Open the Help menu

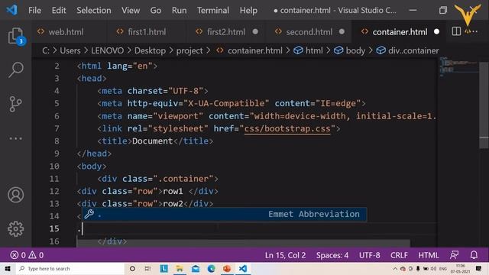(248, 10)
